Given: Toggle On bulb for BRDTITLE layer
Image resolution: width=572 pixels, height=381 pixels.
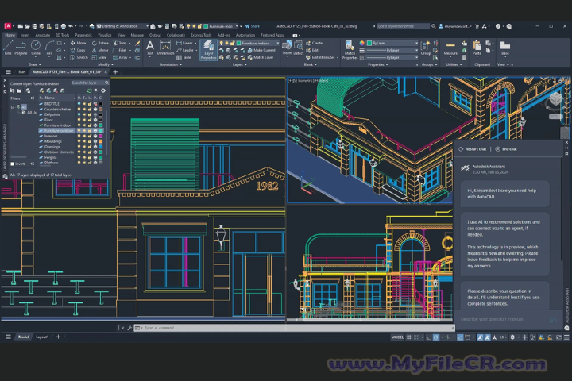Looking at the screenshot, I should pos(79,103).
